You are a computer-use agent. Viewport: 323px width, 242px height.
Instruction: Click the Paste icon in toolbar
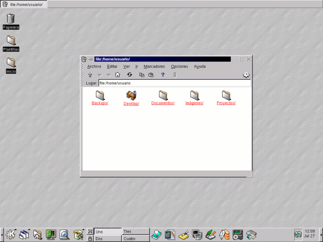tap(150, 75)
